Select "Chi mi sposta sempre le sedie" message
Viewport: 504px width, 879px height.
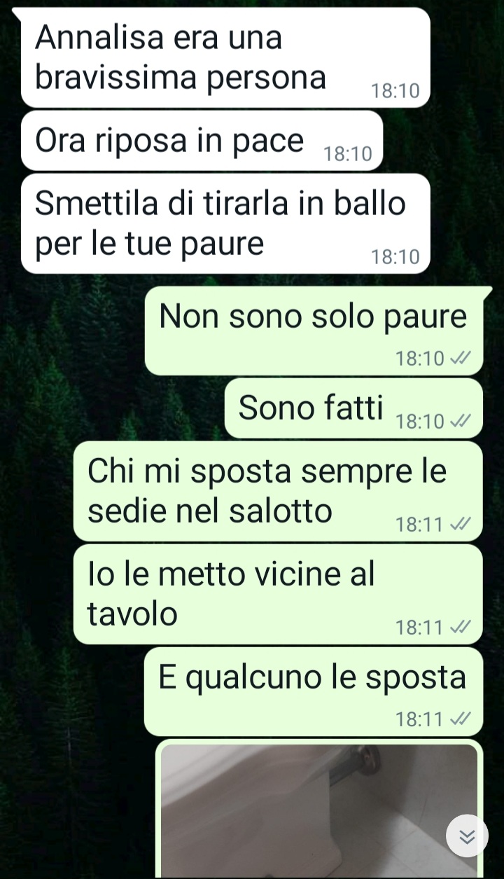[x=278, y=491]
